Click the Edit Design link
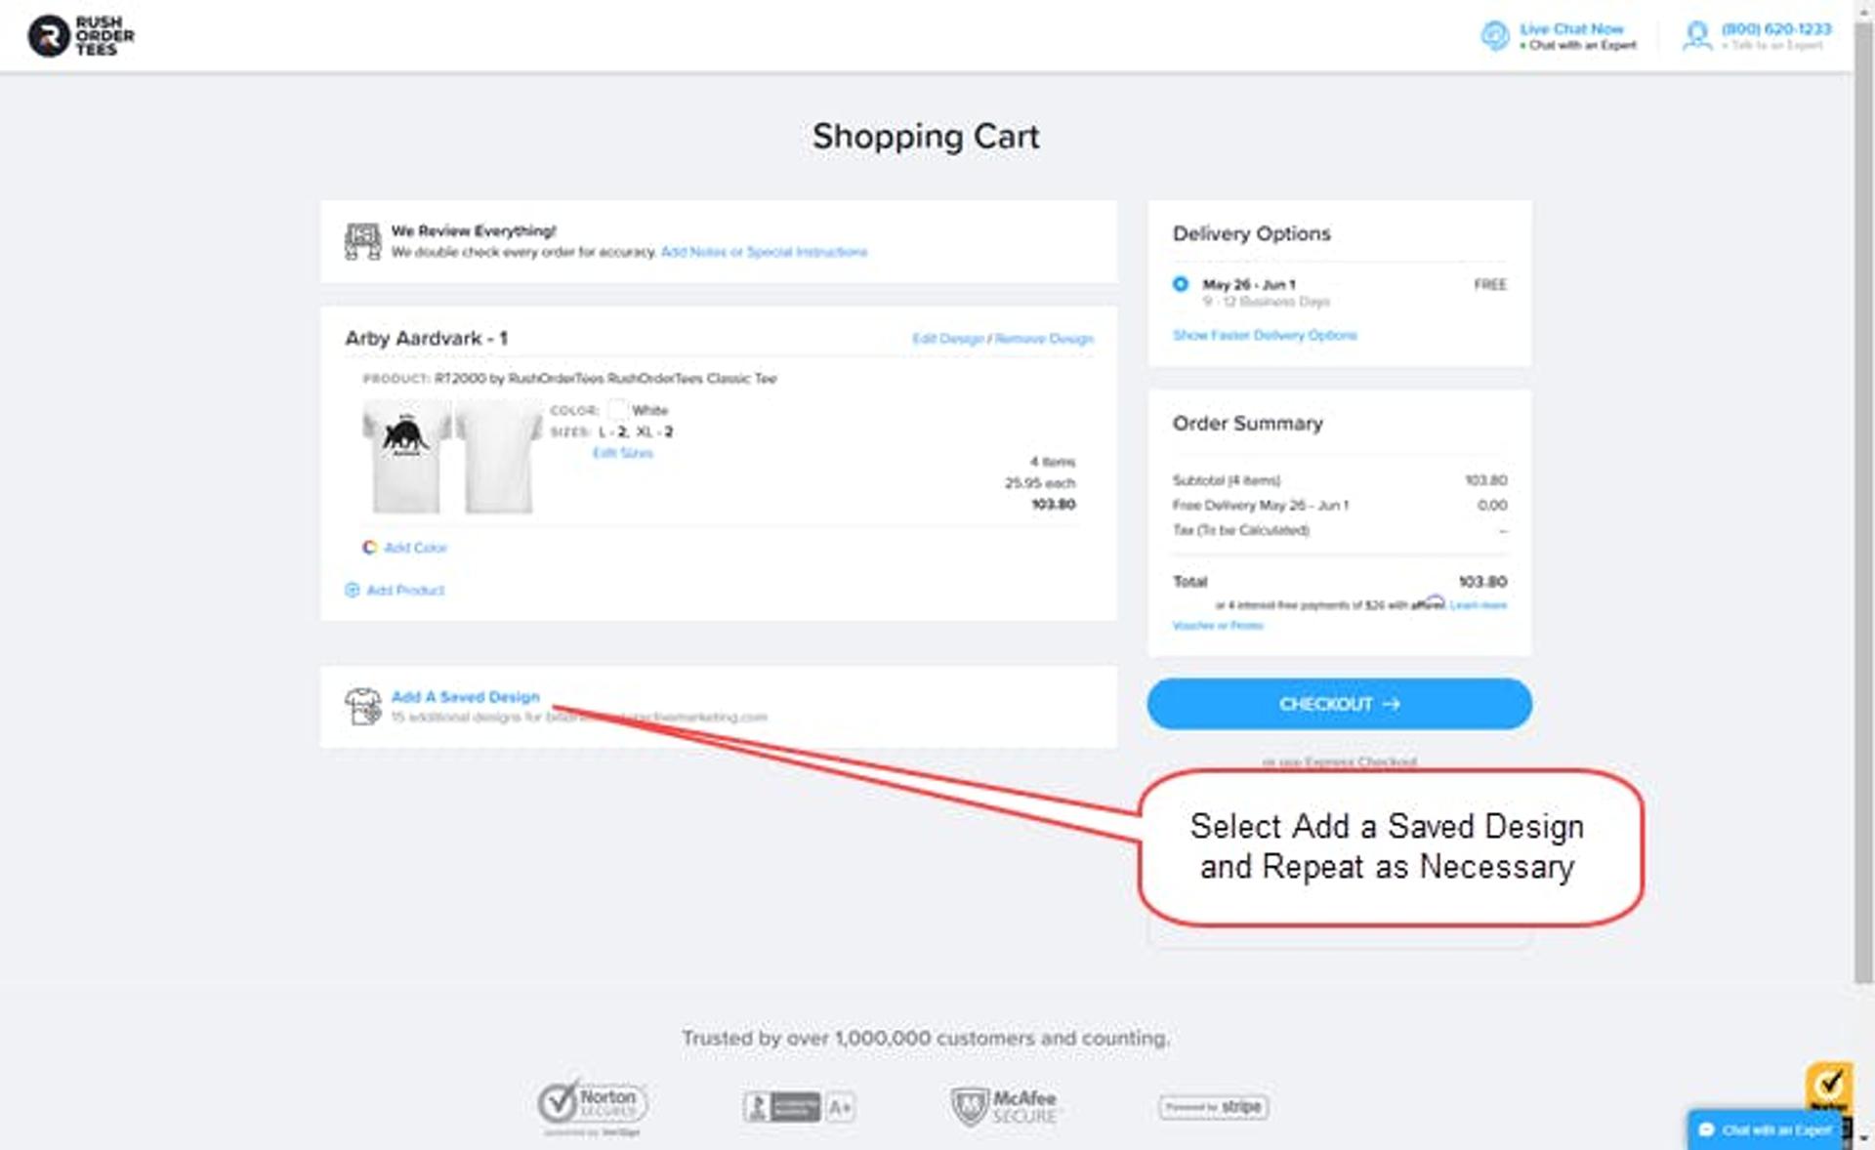Screen dimensions: 1875x1150 tap(947, 339)
